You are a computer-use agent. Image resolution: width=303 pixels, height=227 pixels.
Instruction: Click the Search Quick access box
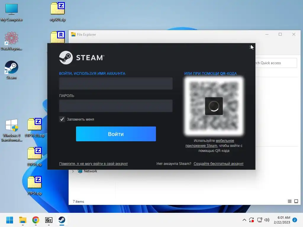click(276, 63)
